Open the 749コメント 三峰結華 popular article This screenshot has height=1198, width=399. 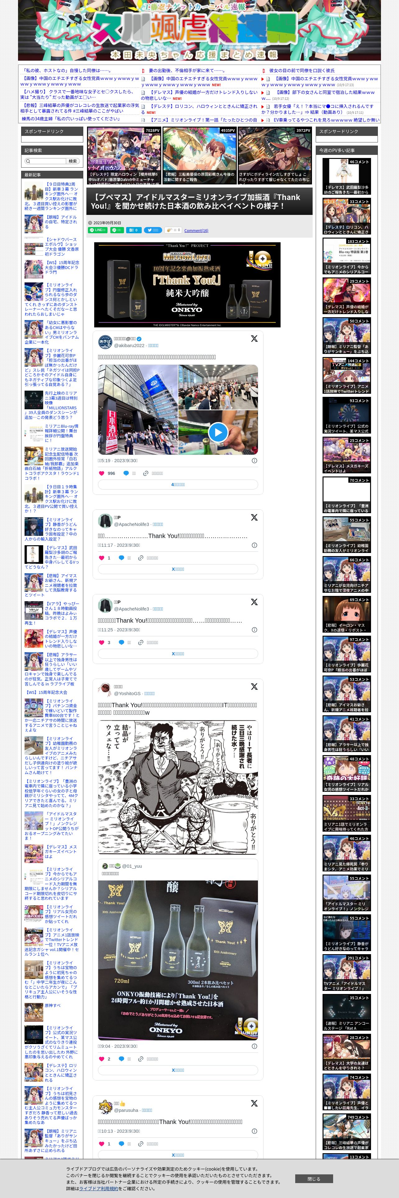(346, 1132)
